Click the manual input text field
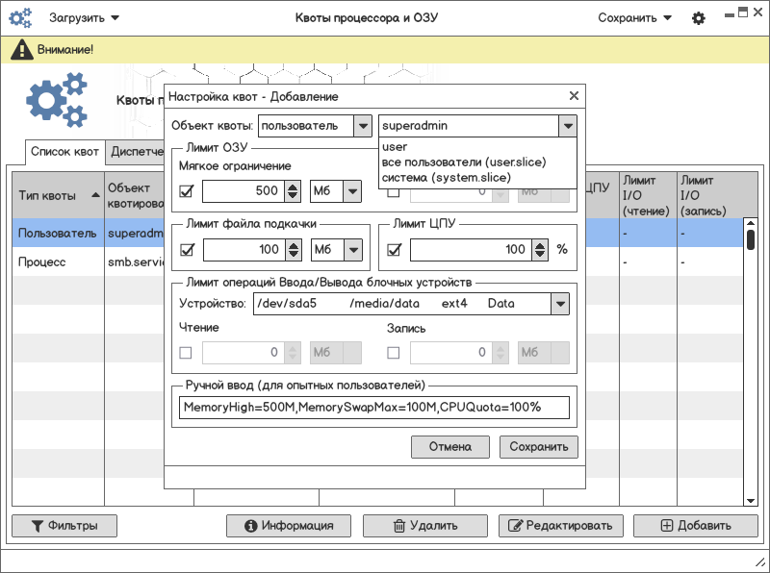This screenshot has width=770, height=573. point(374,408)
